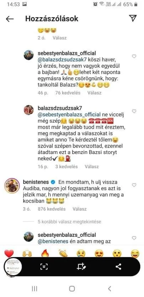Open the 876 kedvelés likes list
Screen dimensions: 144x297
point(52,209)
